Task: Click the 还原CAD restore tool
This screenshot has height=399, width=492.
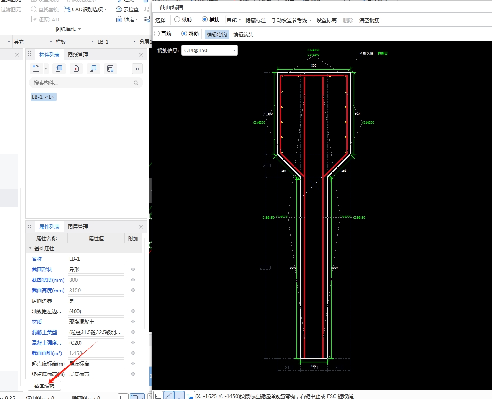Action: pos(44,19)
